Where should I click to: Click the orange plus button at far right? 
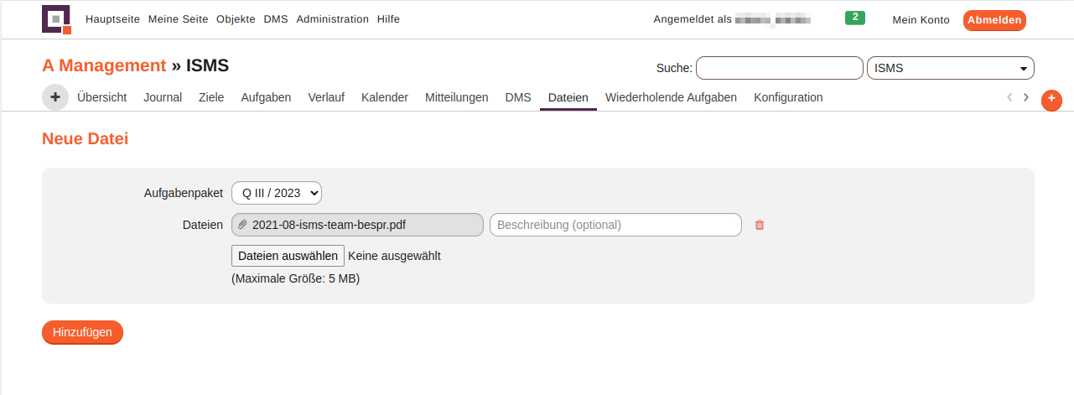[1051, 100]
